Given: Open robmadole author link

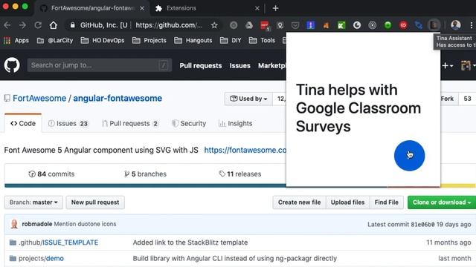Looking at the screenshot, I should coord(37,224).
